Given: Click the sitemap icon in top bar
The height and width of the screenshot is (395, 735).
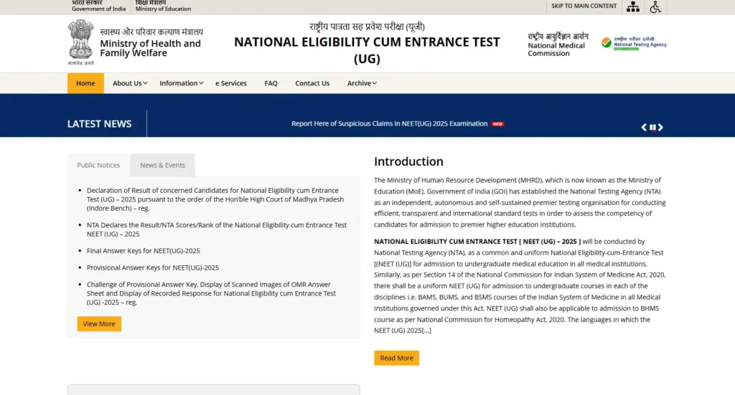Looking at the screenshot, I should (x=632, y=6).
